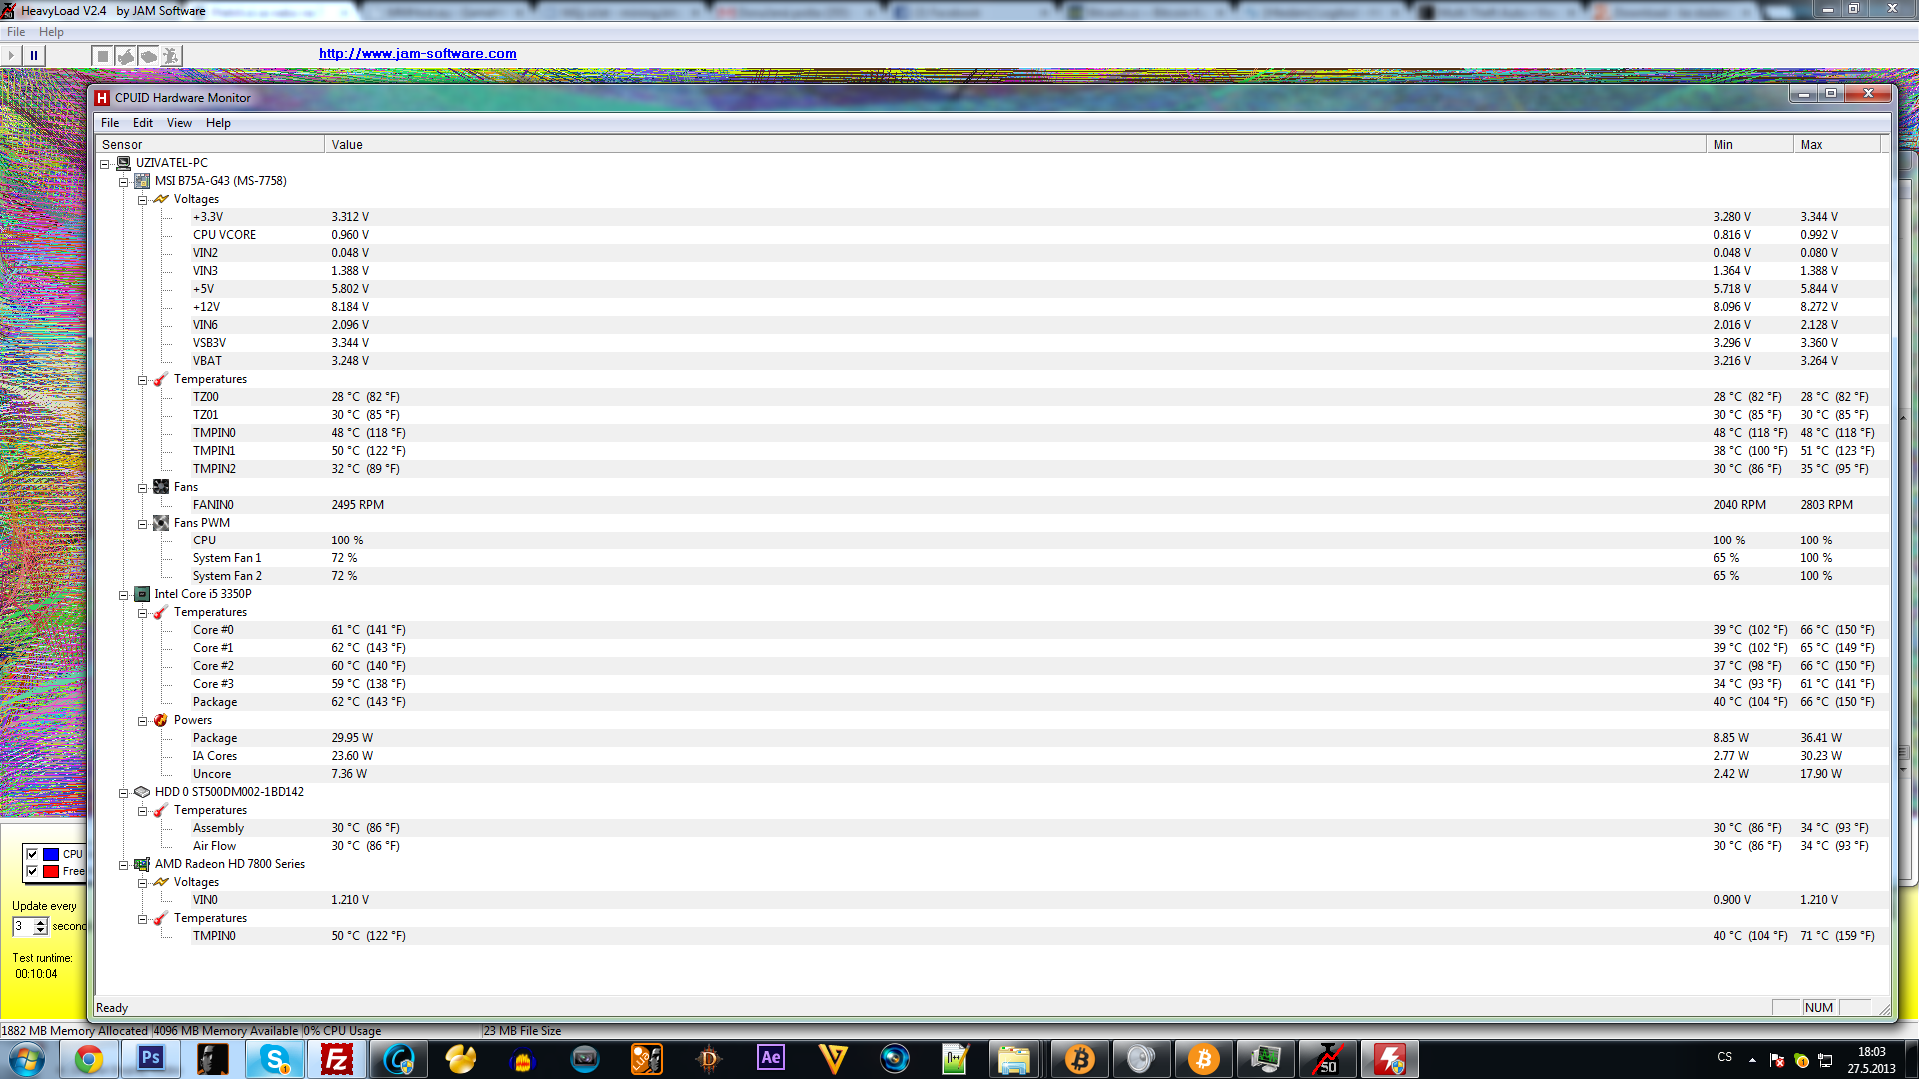Open Diablo III icon in the taskbar
Image resolution: width=1919 pixels, height=1079 pixels.
pos(709,1059)
